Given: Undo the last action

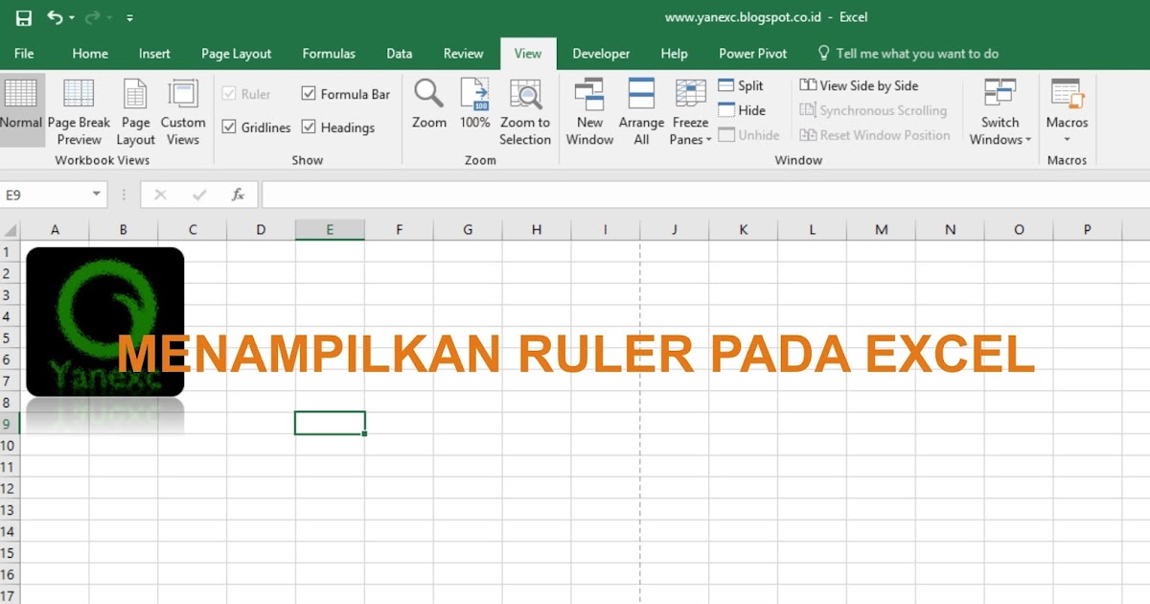Looking at the screenshot, I should pos(54,17).
